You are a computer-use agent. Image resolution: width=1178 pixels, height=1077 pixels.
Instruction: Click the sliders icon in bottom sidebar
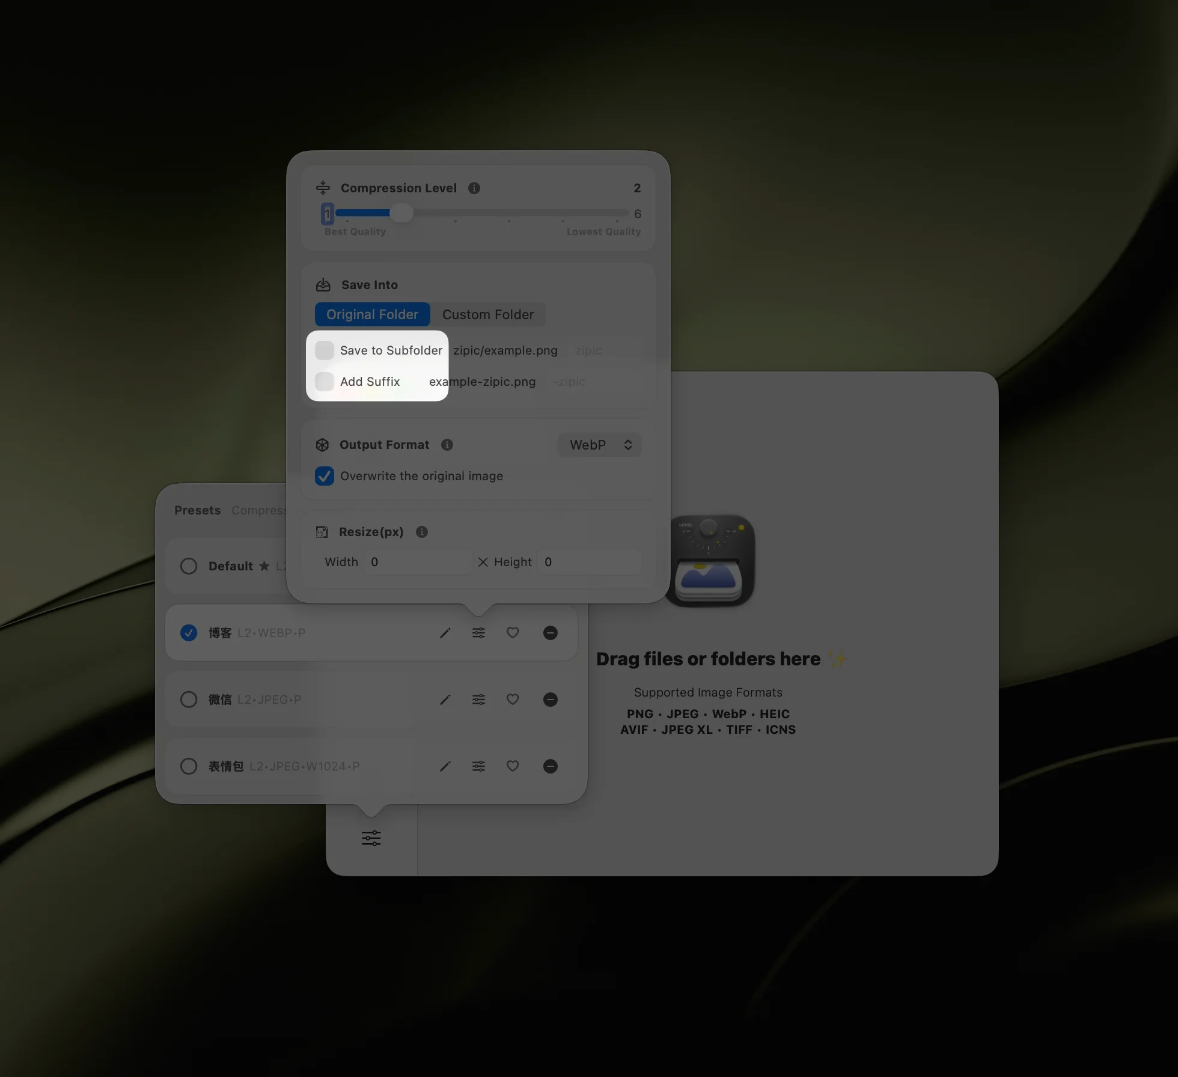pos(371,838)
